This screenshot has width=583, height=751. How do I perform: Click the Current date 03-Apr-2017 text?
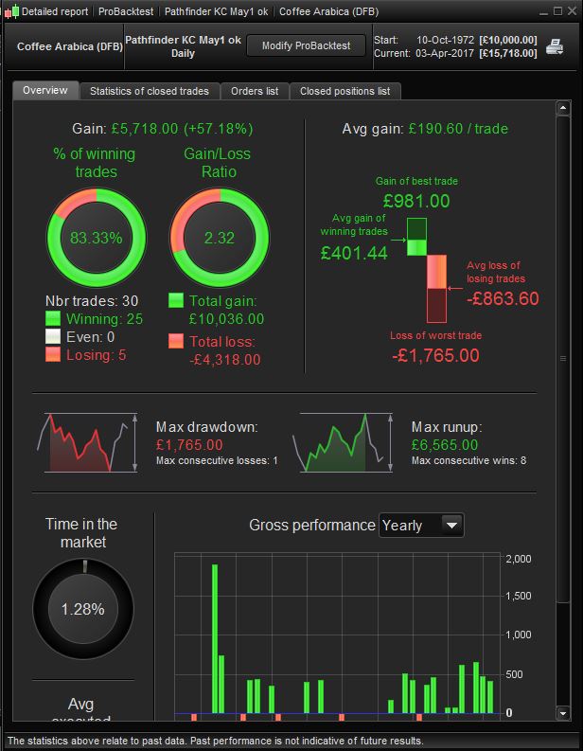[x=445, y=53]
